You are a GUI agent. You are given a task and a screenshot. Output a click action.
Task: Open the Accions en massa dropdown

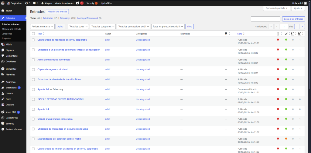click(x=43, y=27)
